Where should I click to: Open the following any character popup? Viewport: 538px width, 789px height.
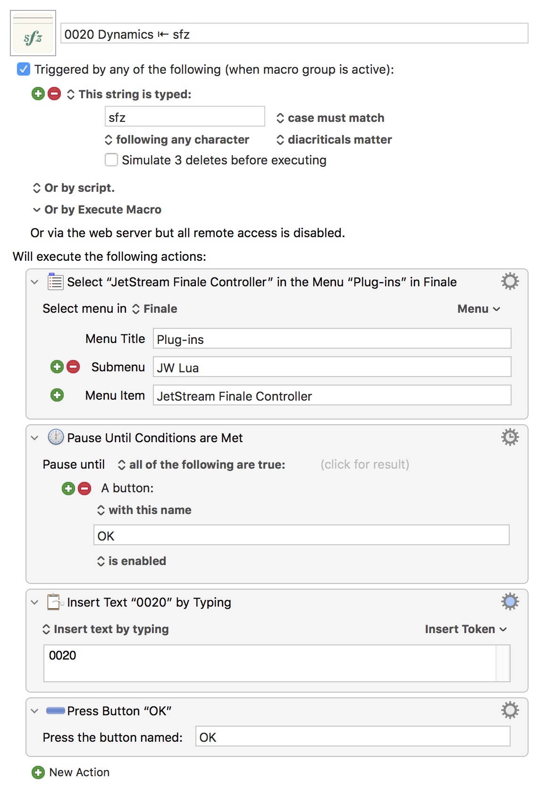(177, 140)
